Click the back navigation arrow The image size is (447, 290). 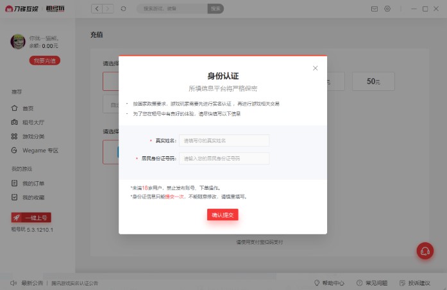point(96,9)
